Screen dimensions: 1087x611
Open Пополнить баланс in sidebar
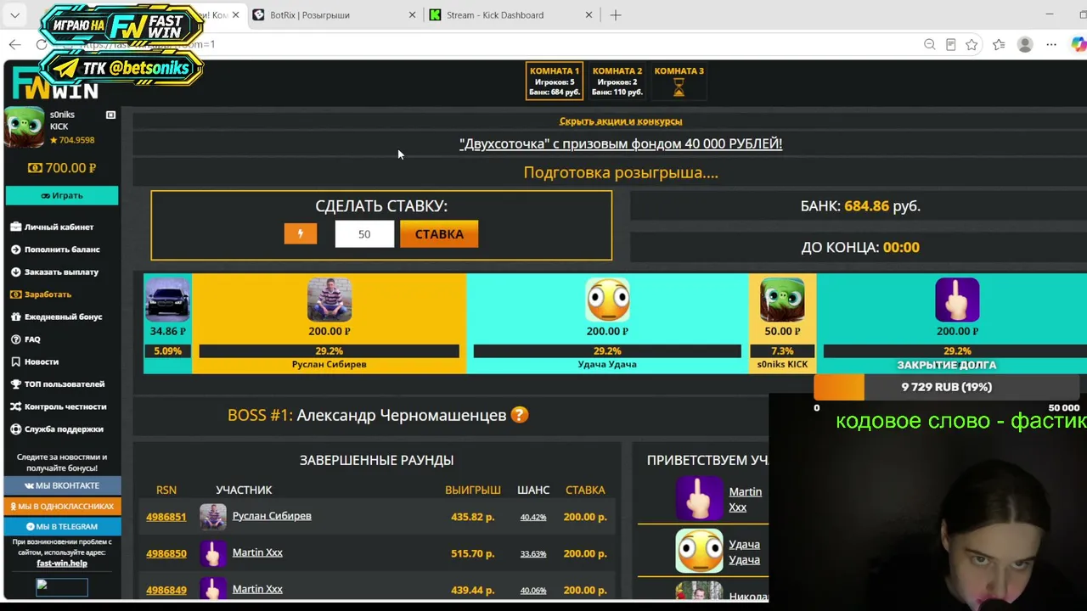55,249
